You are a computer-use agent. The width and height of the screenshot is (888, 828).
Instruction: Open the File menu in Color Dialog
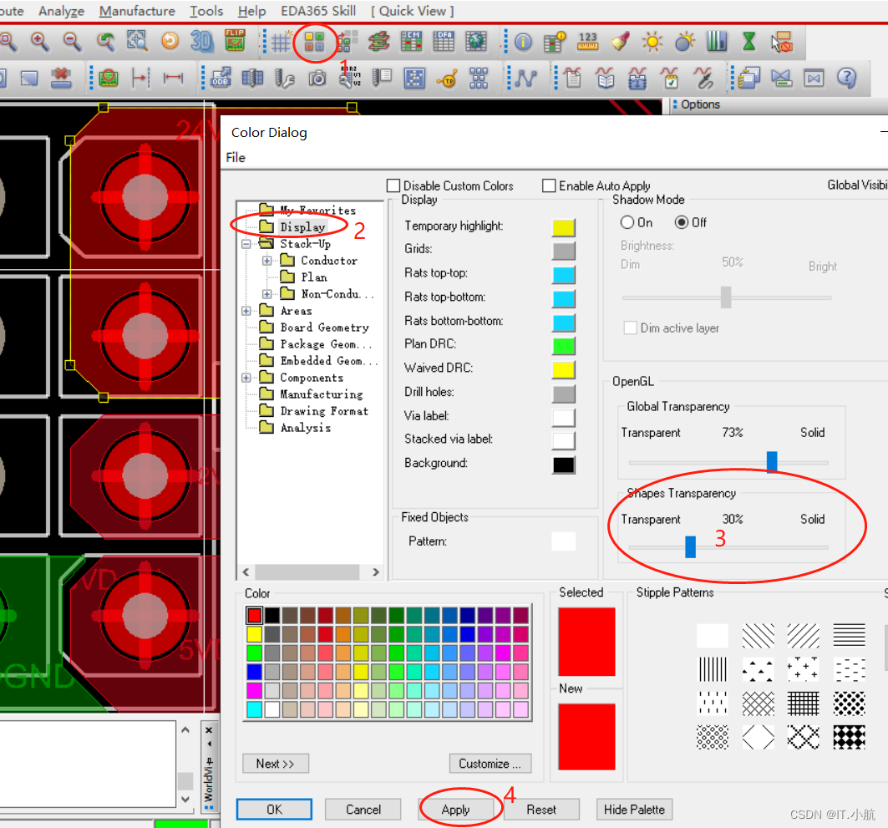236,157
